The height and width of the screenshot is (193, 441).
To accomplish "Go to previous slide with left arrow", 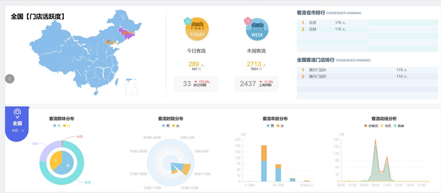I will pyautogui.click(x=10, y=79).
